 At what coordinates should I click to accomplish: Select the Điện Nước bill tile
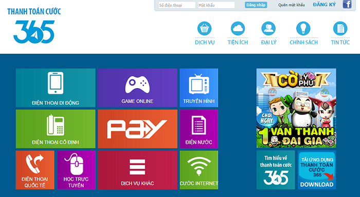click(199, 129)
